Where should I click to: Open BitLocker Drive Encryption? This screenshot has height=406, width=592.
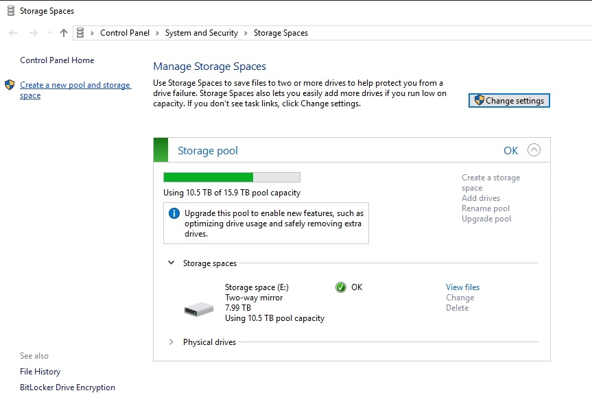[68, 387]
